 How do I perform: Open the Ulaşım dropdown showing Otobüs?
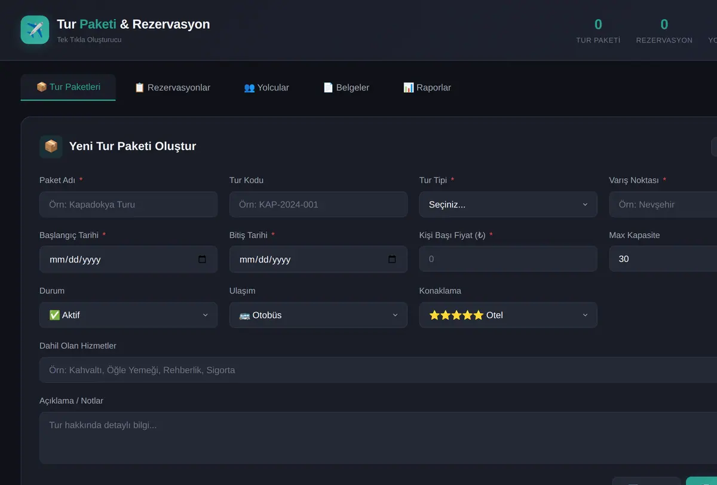318,315
